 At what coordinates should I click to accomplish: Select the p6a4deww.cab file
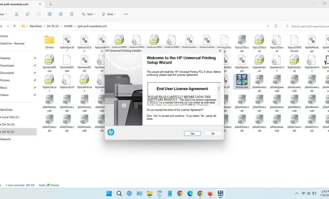(x=50, y=103)
